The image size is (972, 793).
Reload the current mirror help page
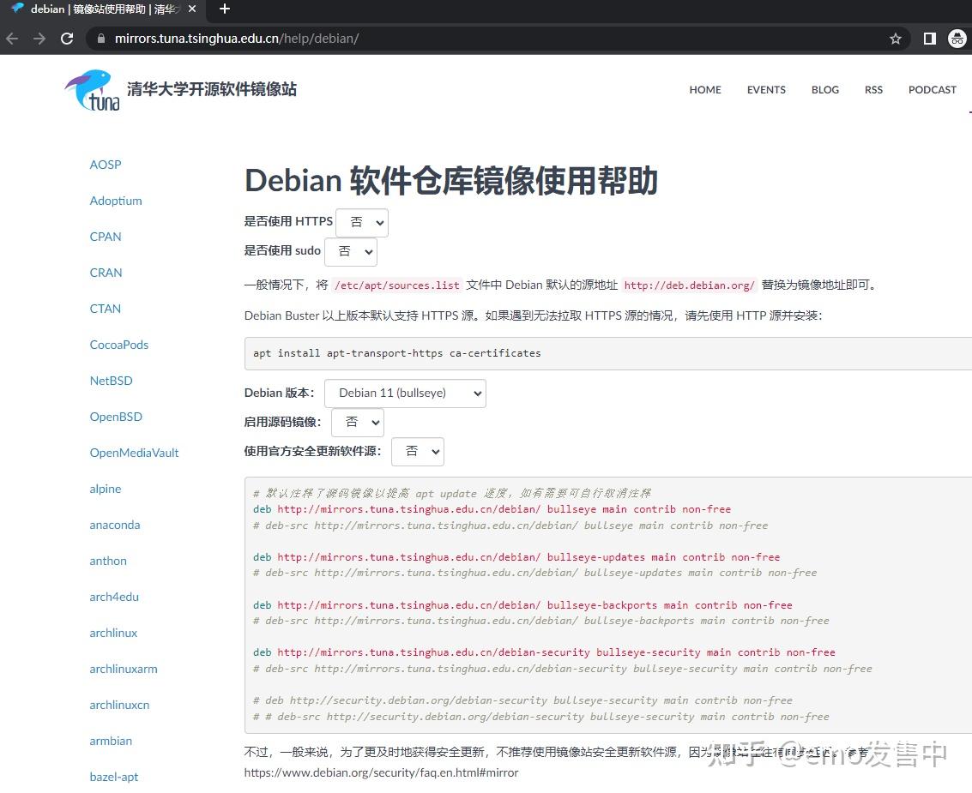[68, 38]
